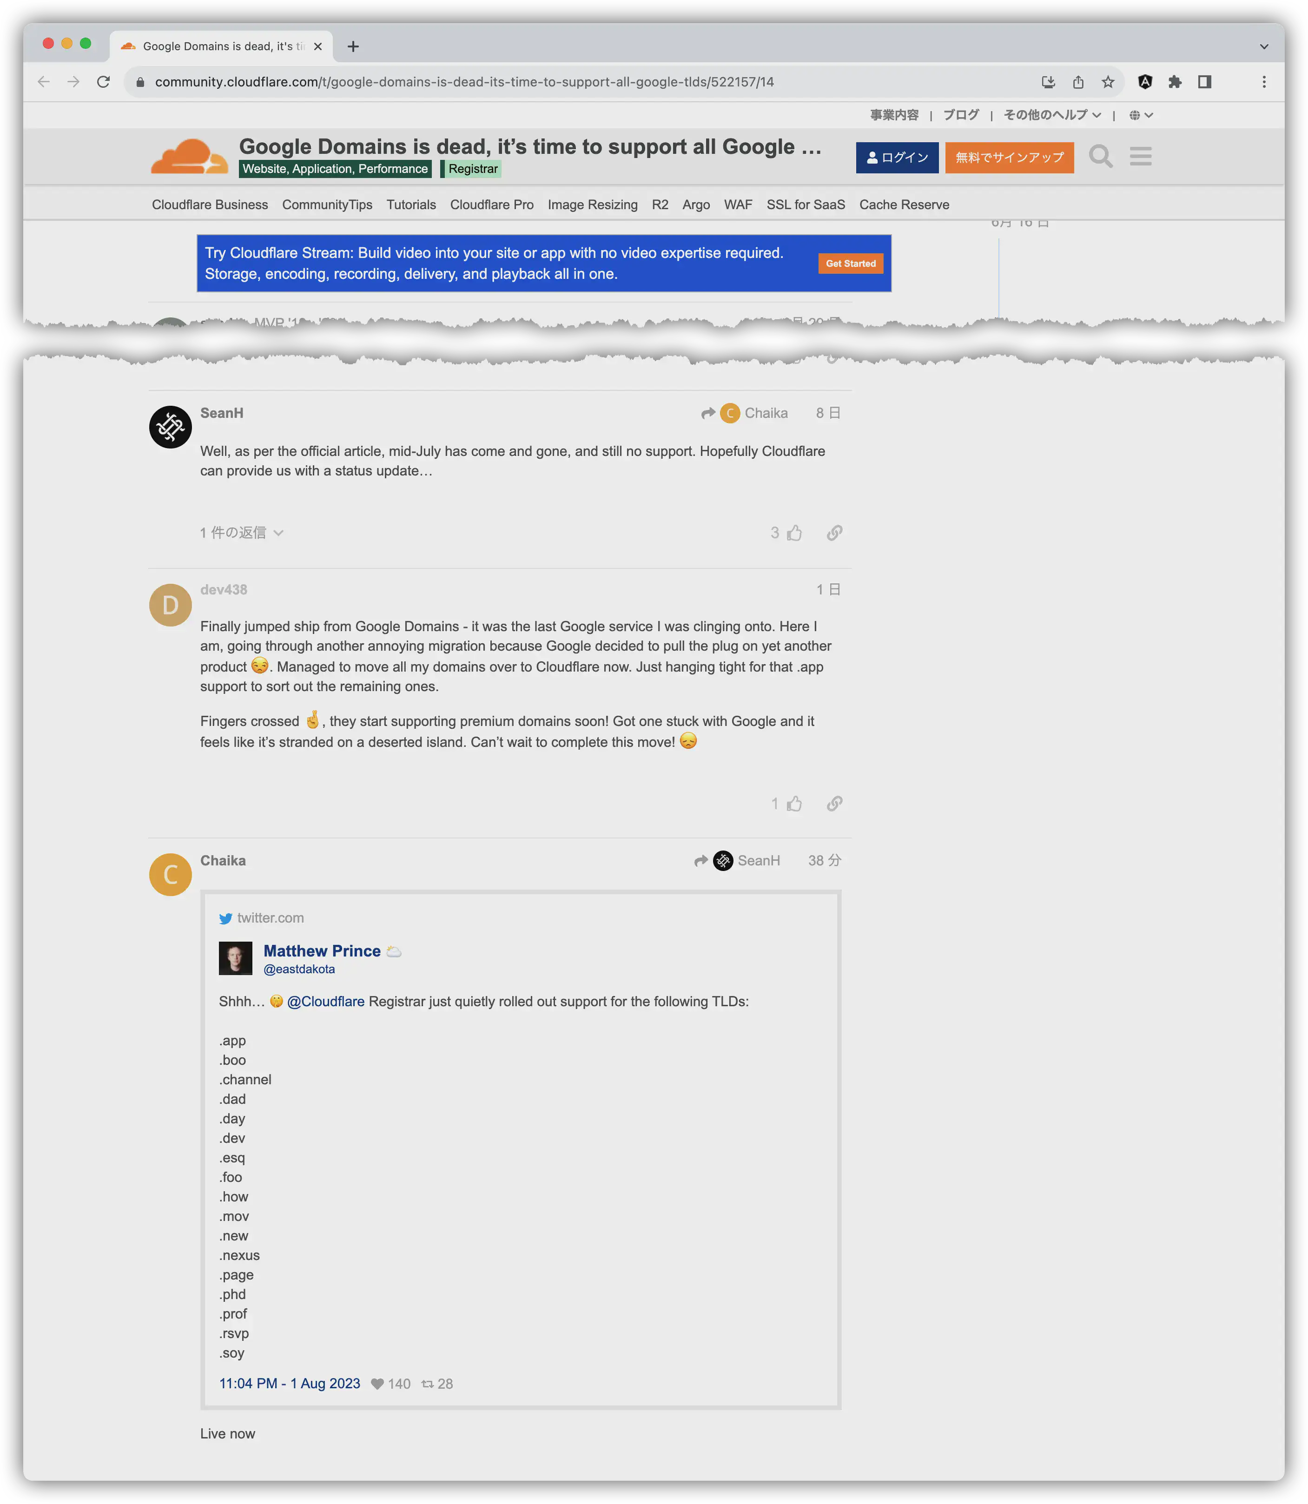
Task: Click the copy link icon on SeanH post
Action: pyautogui.click(x=832, y=532)
